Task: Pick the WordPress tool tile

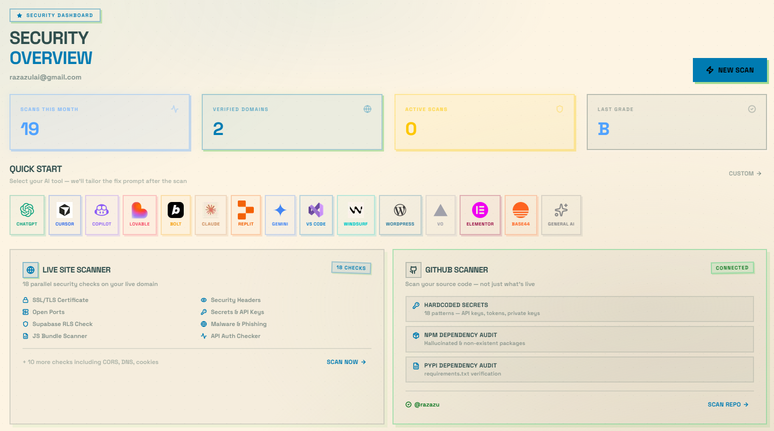Action: point(400,215)
